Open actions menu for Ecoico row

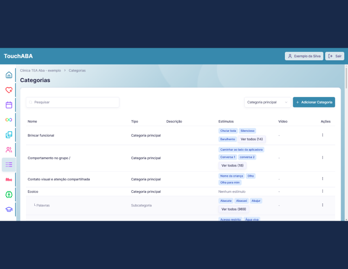point(322,191)
